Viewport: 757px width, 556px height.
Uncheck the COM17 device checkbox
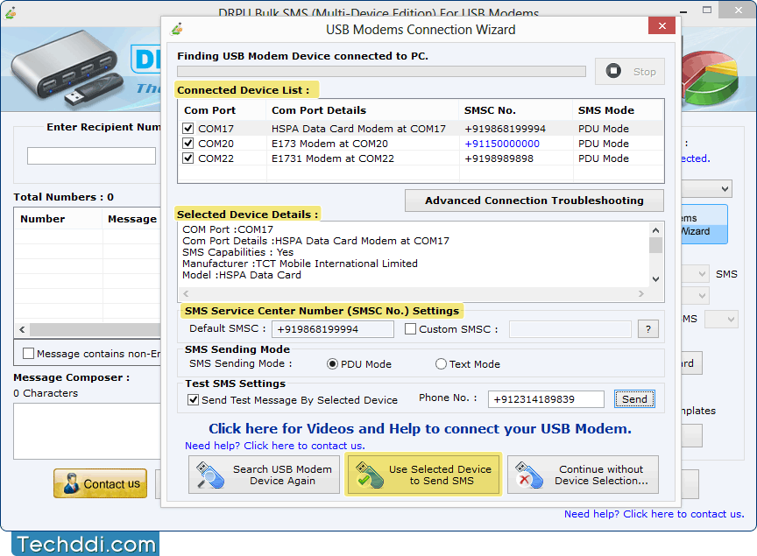point(187,129)
